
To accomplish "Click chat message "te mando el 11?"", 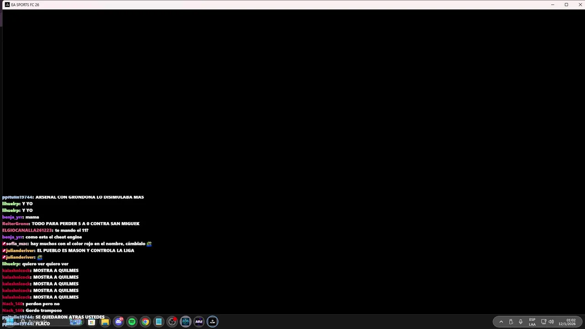I will click(x=71, y=230).
